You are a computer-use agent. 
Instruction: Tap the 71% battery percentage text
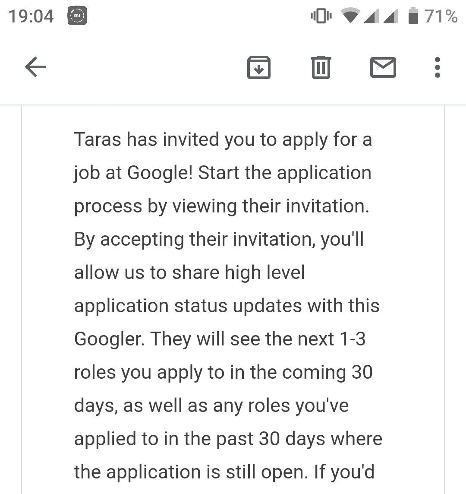(441, 16)
